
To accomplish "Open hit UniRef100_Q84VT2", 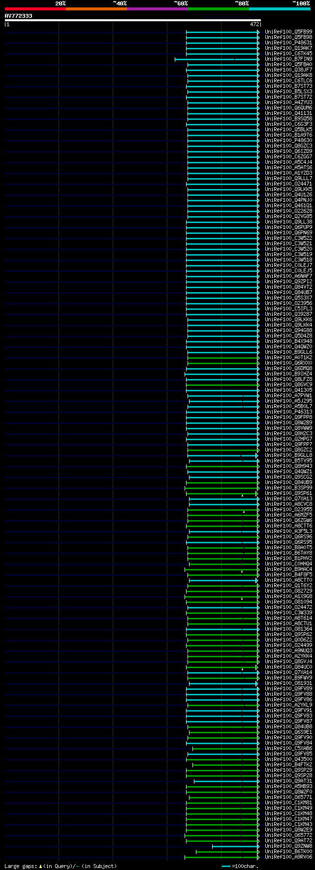I will click(288, 287).
